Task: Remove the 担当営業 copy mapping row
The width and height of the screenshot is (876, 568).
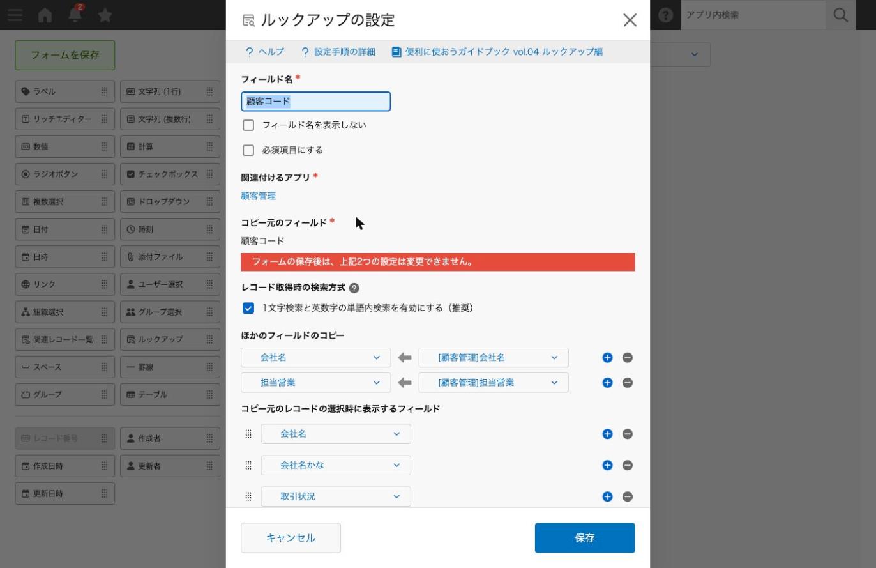Action: (628, 383)
